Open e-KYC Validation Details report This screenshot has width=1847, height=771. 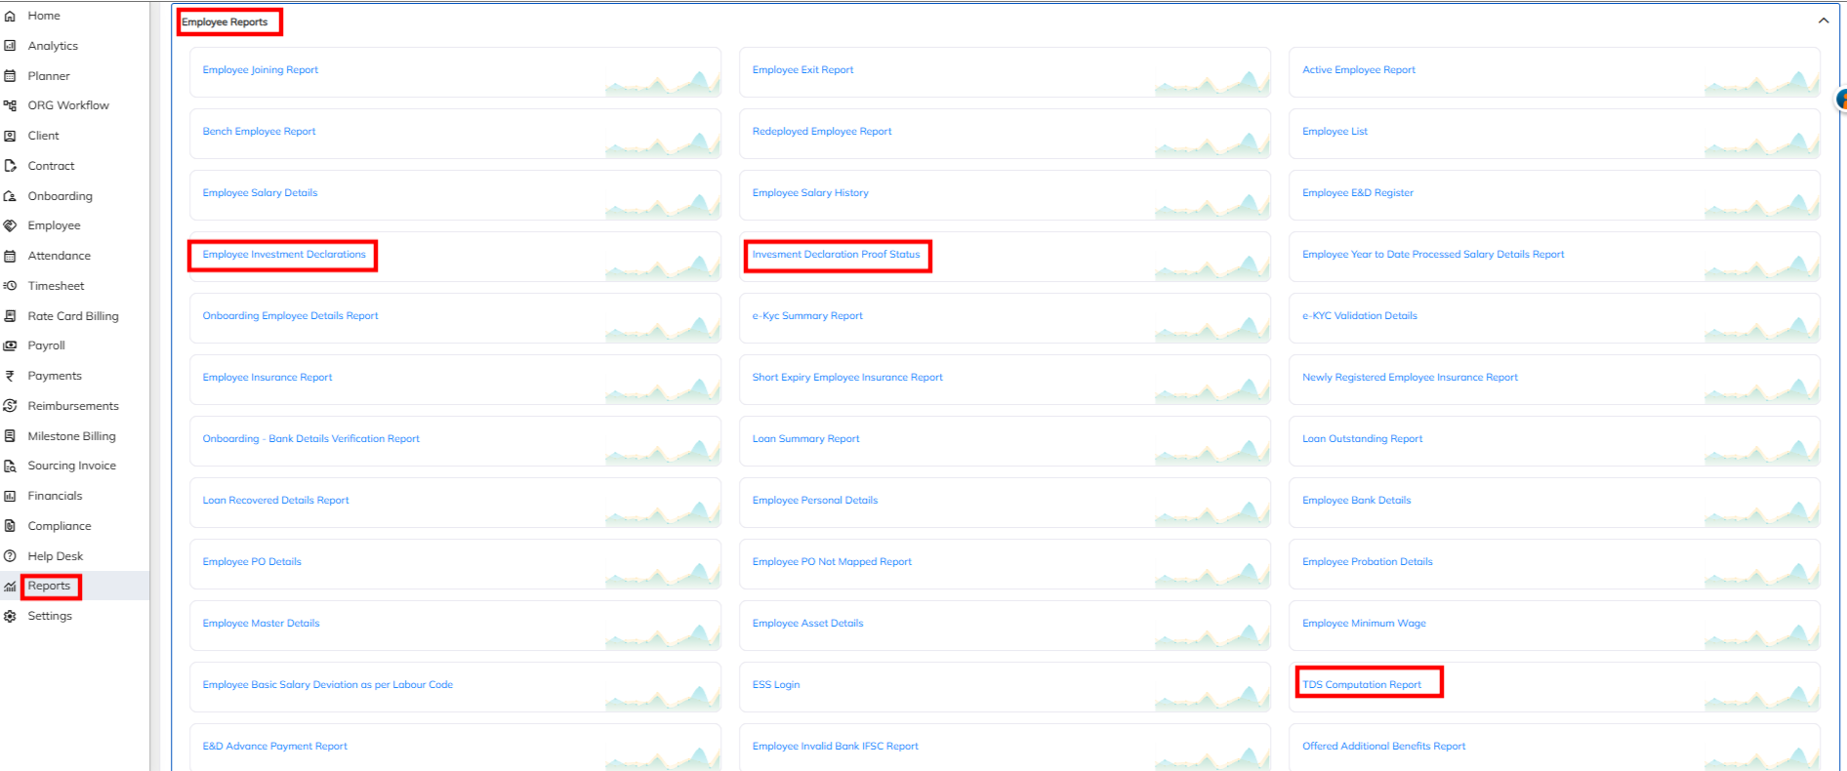point(1360,316)
